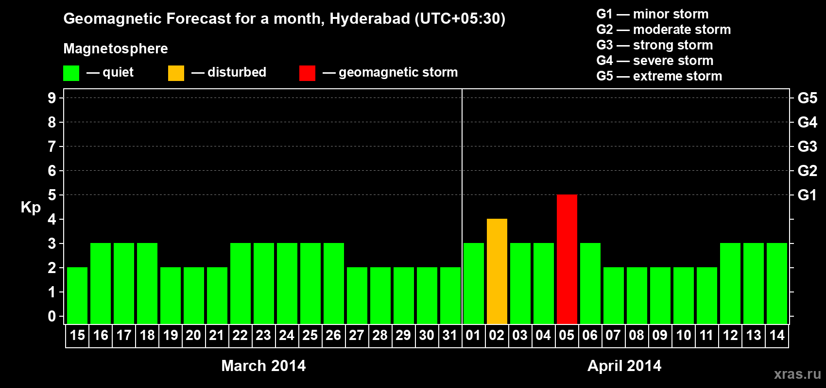This screenshot has width=826, height=388.
Task: Click the April 2014 month label
Action: point(624,366)
